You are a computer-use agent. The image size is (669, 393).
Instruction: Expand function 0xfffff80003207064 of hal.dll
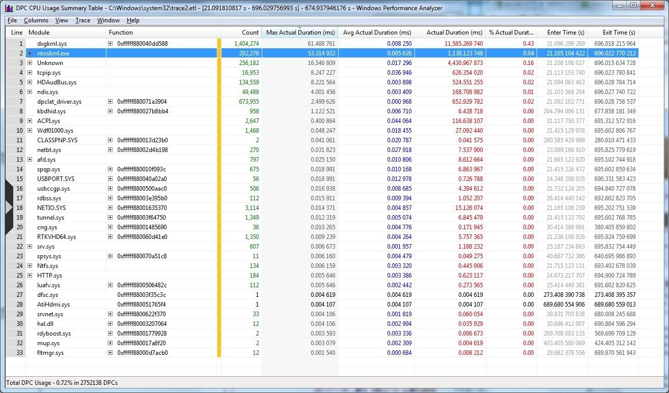click(x=110, y=324)
